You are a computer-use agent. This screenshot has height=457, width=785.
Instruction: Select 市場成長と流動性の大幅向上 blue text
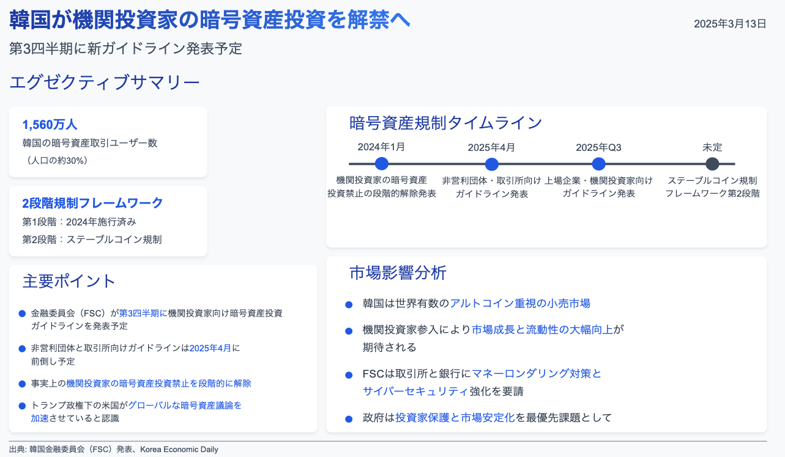[x=542, y=330]
